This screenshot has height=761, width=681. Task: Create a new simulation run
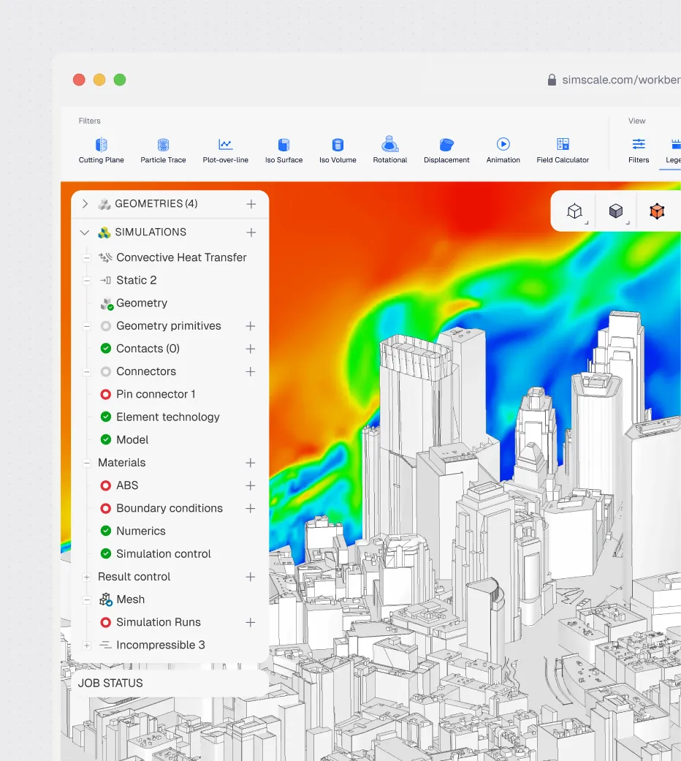pos(251,622)
